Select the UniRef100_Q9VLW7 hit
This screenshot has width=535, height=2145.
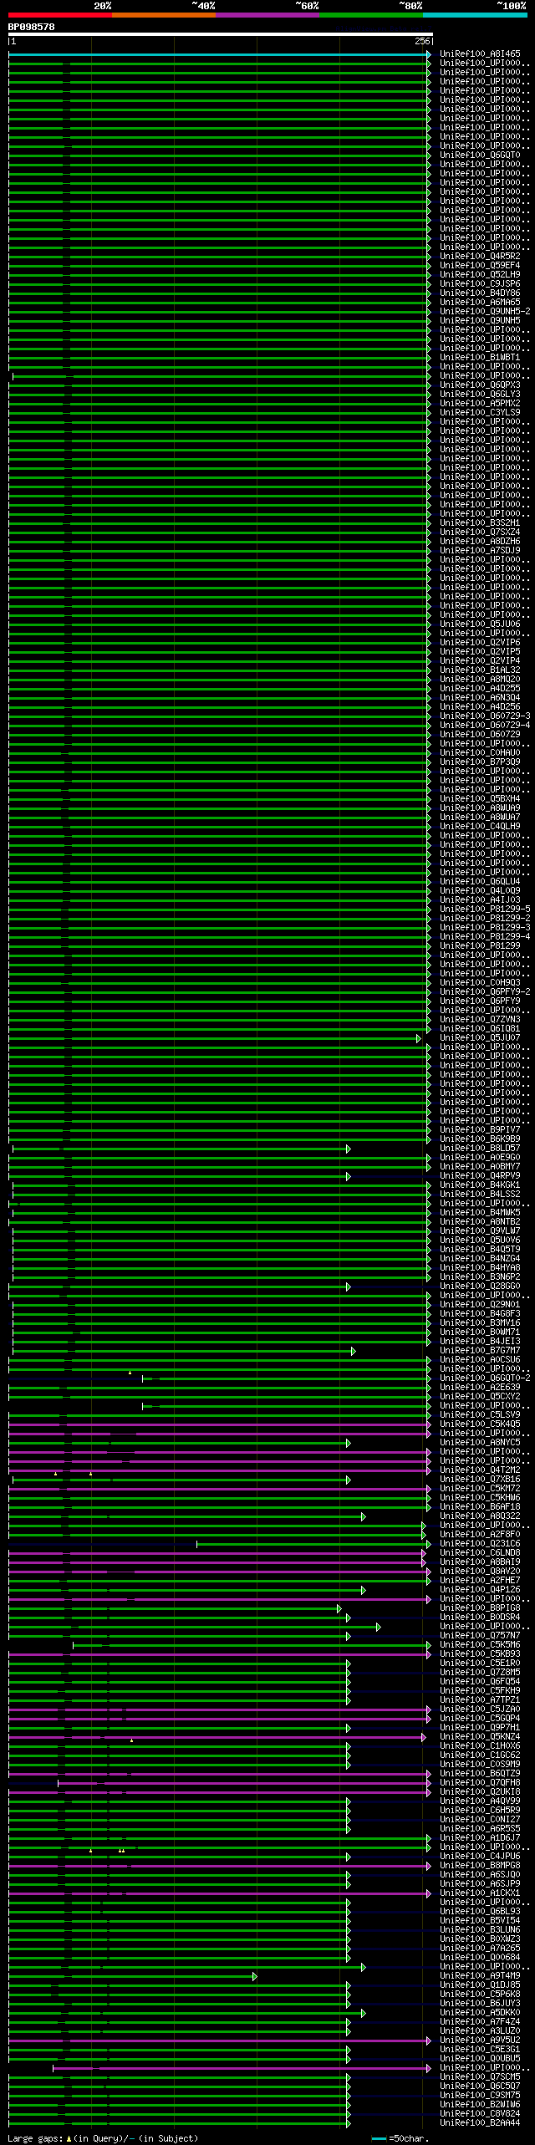point(480,1231)
